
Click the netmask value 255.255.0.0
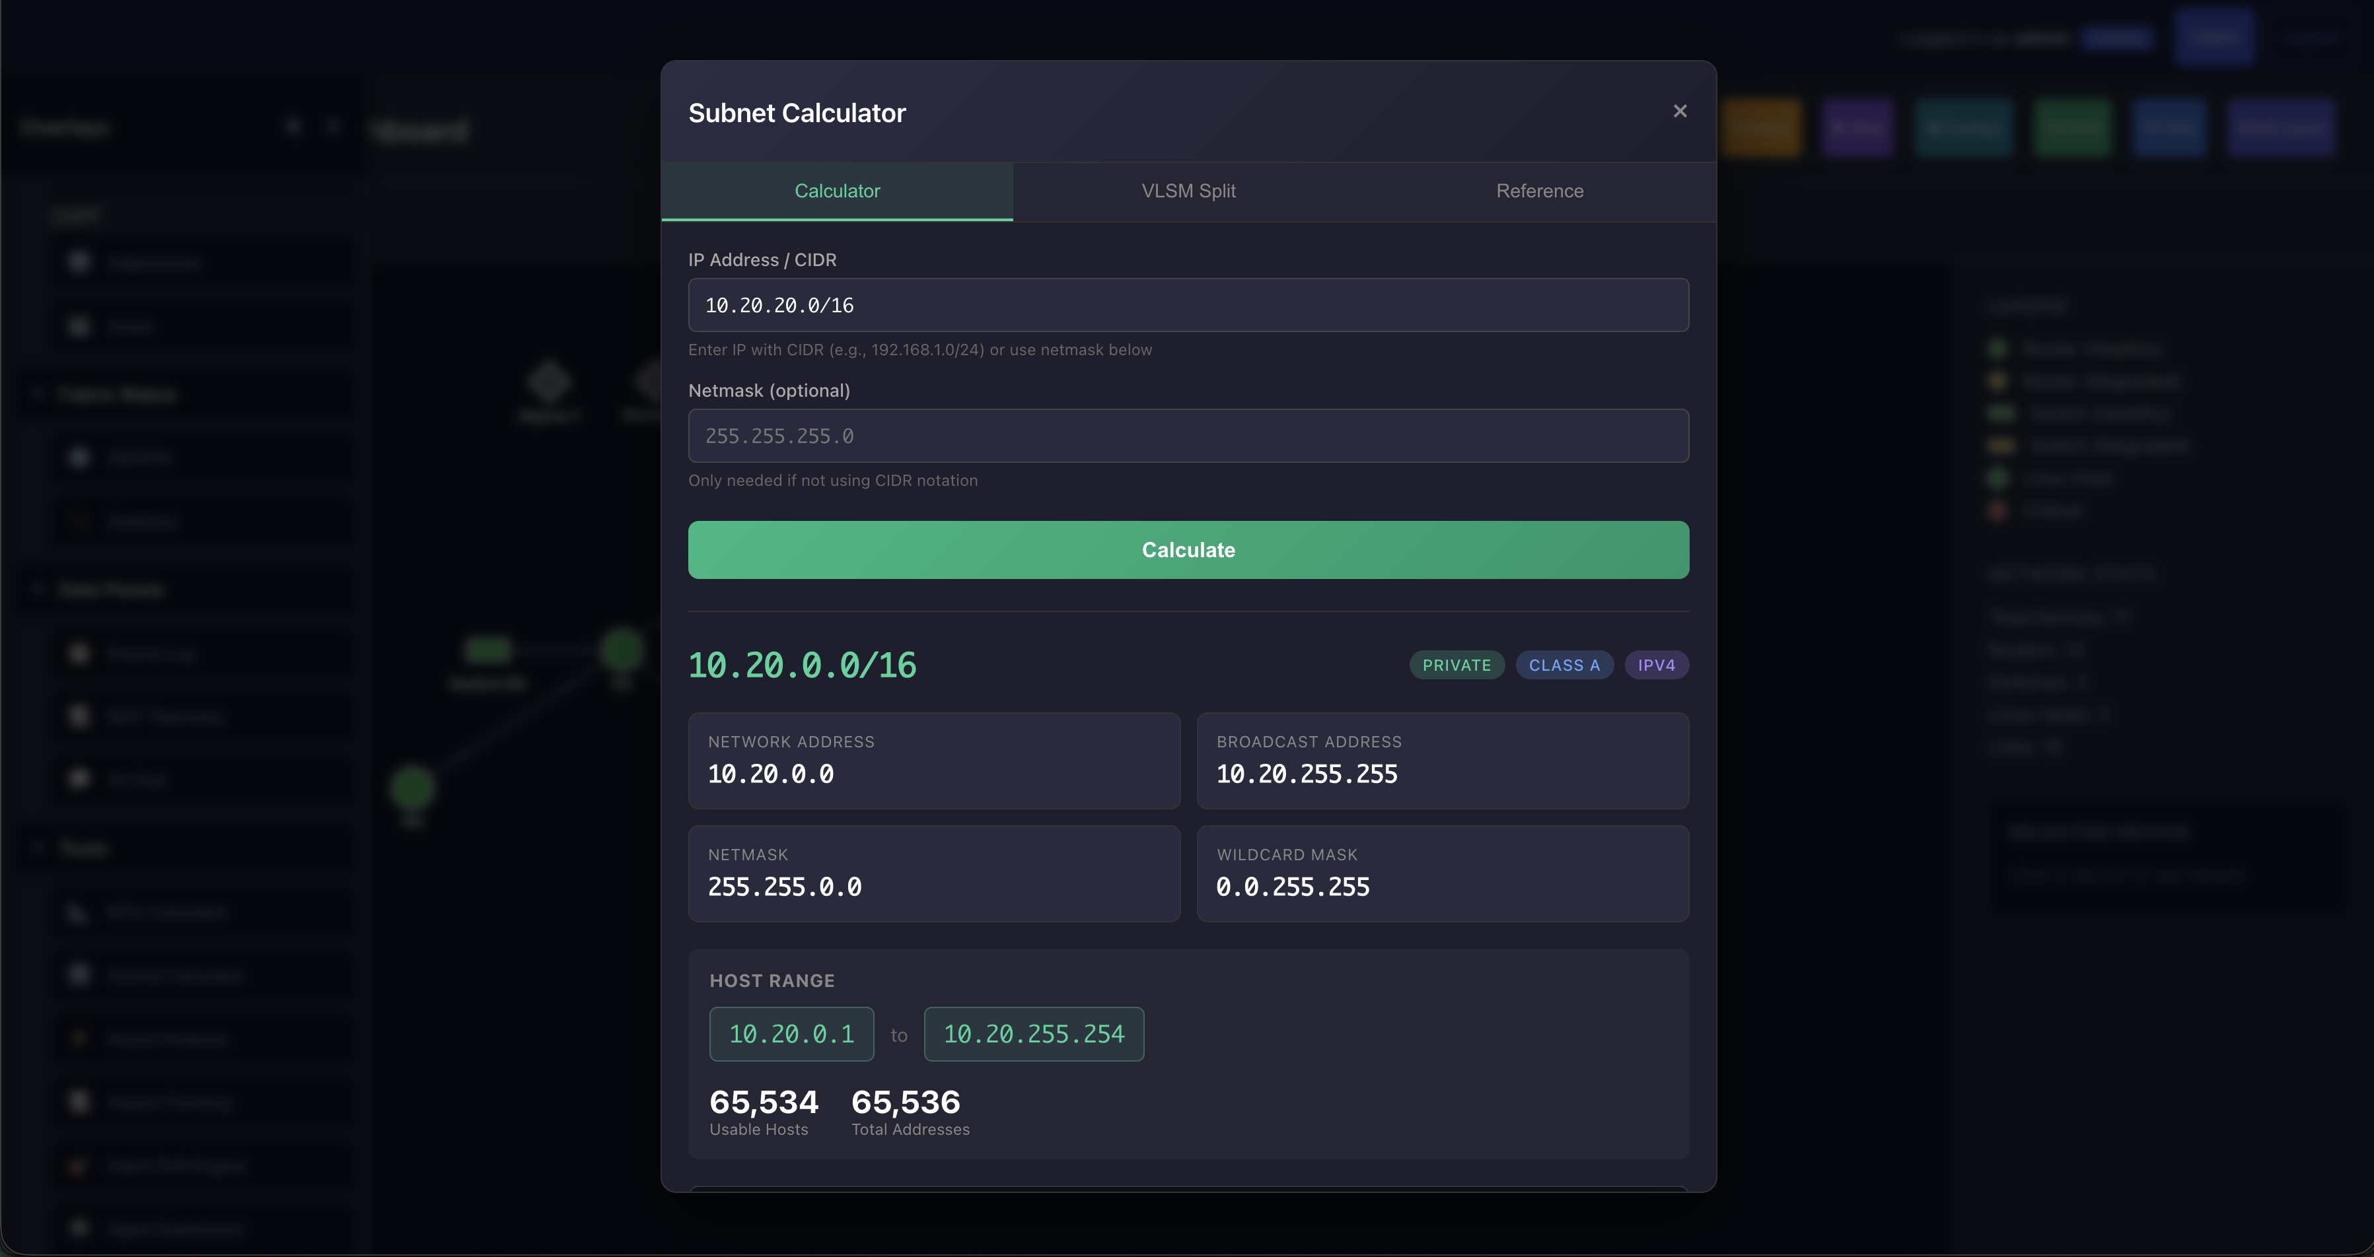784,888
